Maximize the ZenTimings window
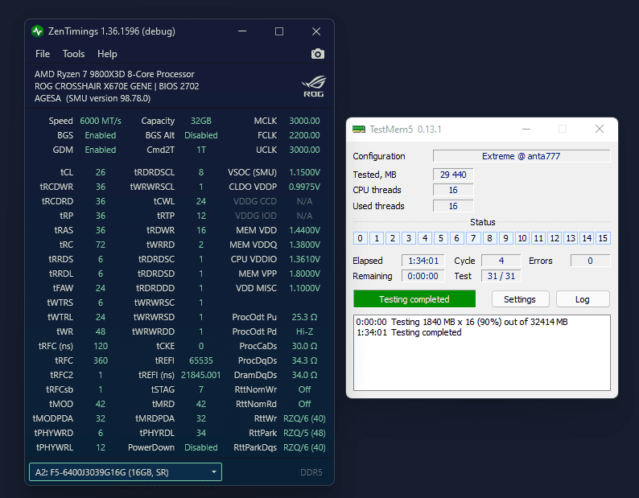The height and width of the screenshot is (498, 639). coord(279,31)
